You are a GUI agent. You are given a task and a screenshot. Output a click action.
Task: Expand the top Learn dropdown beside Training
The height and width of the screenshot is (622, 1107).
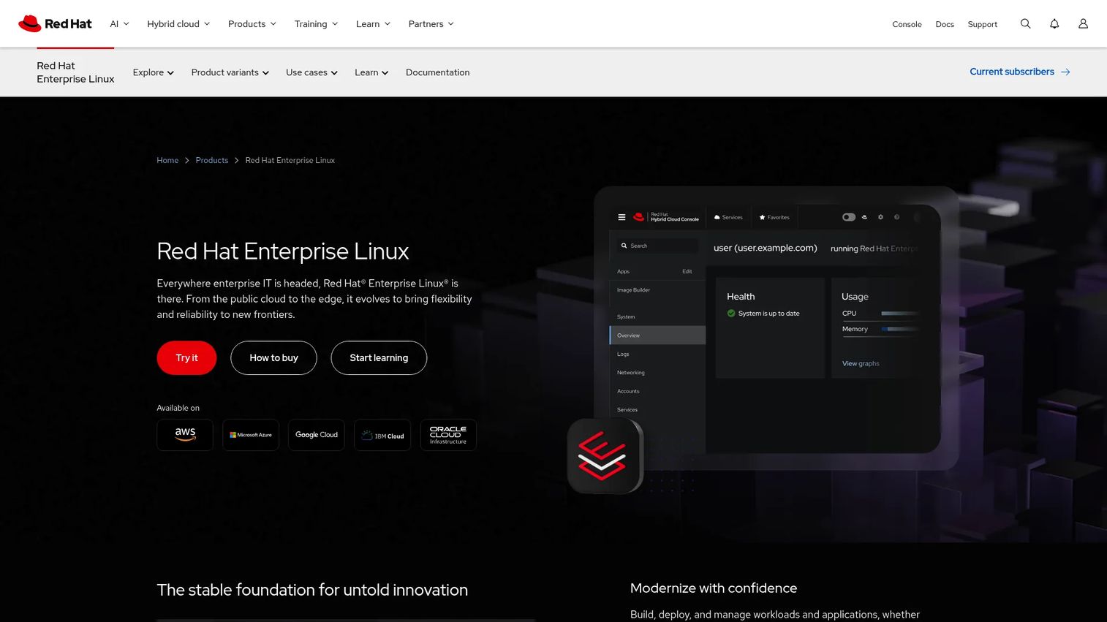[373, 24]
